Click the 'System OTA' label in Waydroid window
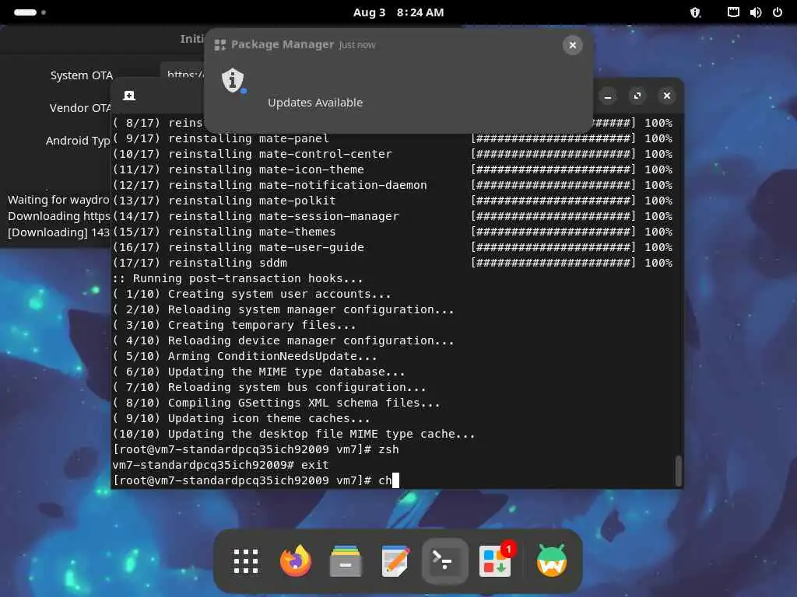Screen dimensions: 797x597 (x=81, y=75)
